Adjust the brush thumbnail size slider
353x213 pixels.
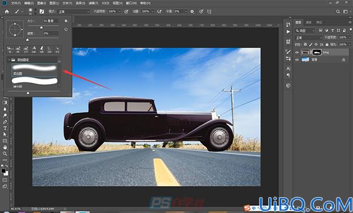click(x=28, y=93)
